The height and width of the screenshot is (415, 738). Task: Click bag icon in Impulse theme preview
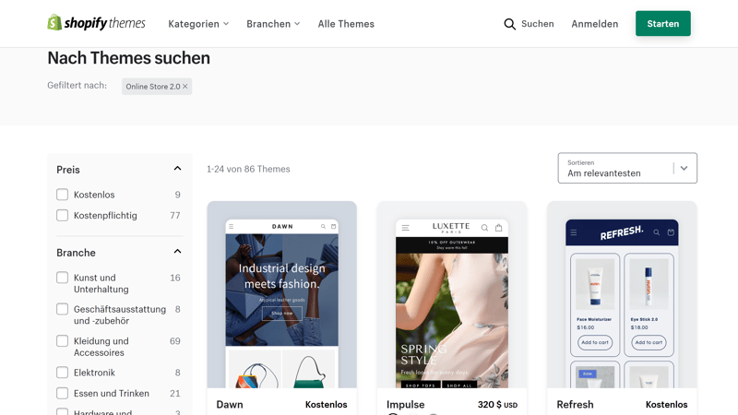498,228
